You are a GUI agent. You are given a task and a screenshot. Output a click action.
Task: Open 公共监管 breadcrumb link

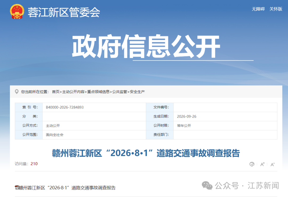coord(119,92)
